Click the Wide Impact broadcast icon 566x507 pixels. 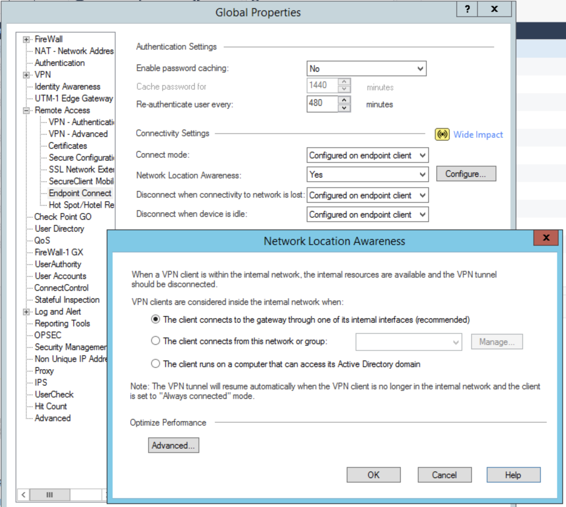point(442,134)
